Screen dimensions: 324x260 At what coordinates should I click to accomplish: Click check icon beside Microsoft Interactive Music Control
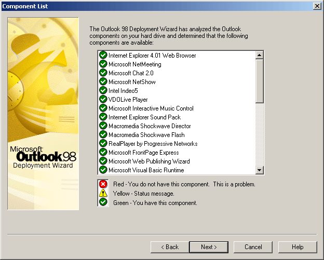[x=103, y=108]
